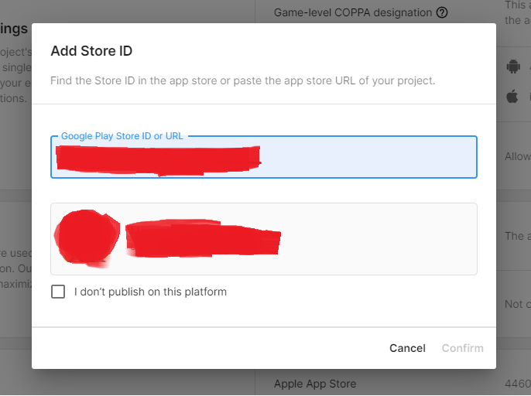531x396 pixels.
Task: Click the 'Google Play Store ID or URL' label
Action: pos(122,136)
